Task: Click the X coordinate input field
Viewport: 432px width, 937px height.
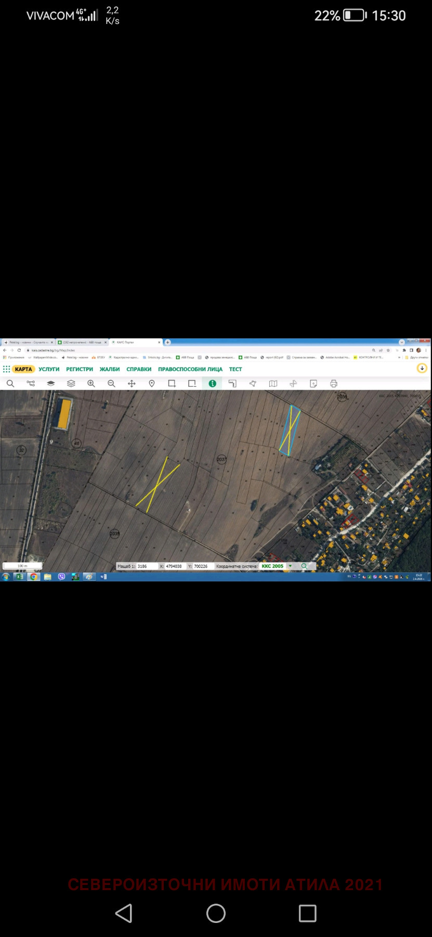Action: 175,566
